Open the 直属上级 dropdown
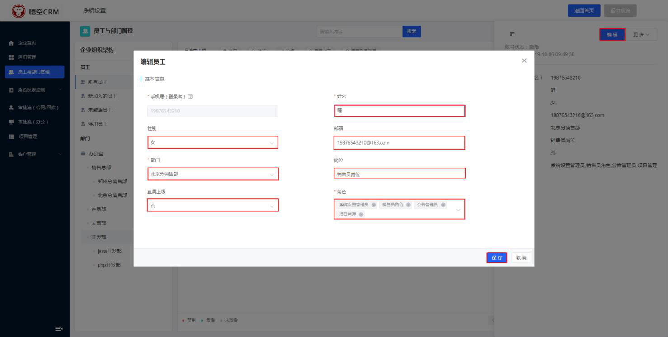 212,206
